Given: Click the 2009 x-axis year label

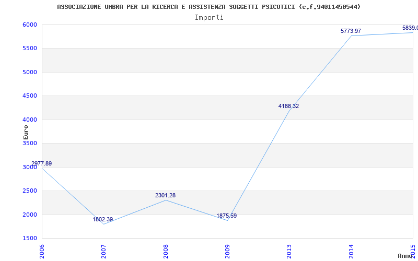Looking at the screenshot, I should pos(227,252).
